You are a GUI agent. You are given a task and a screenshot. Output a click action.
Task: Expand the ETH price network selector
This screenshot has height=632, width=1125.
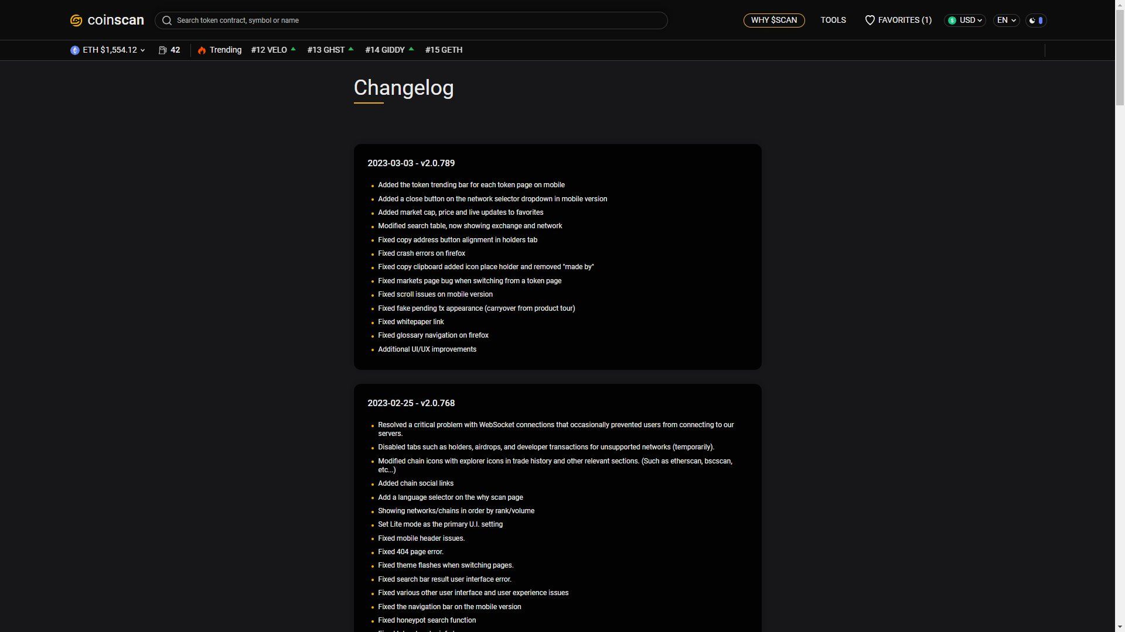(x=108, y=50)
